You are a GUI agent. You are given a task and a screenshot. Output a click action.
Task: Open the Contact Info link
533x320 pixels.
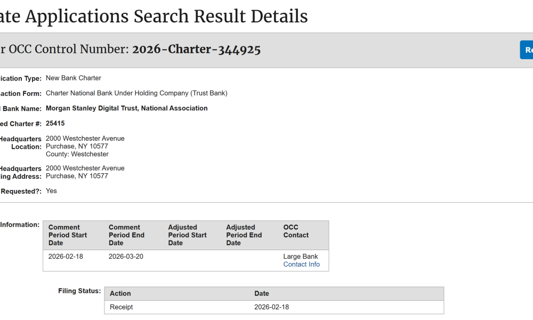tap(301, 265)
